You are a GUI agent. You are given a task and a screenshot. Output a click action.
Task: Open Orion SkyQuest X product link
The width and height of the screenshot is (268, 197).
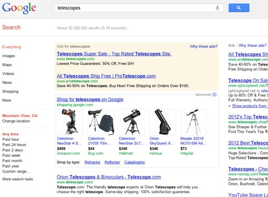tap(162, 141)
